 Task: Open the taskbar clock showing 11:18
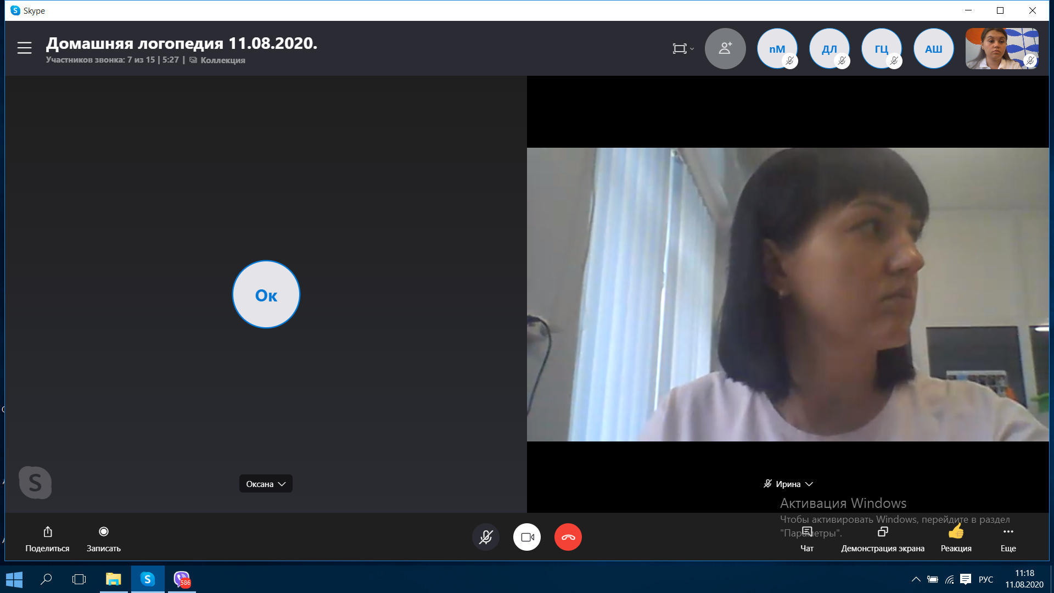1024,579
